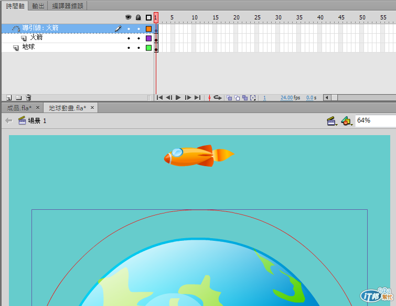Lock all layers via padlock header icon
396x306 pixels.
pyautogui.click(x=138, y=17)
